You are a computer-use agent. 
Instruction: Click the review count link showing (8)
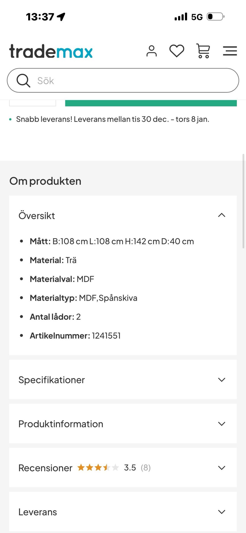pyautogui.click(x=145, y=467)
